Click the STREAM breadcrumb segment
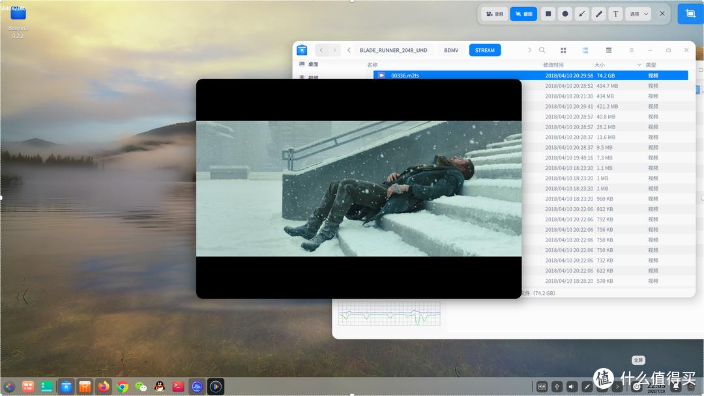 pyautogui.click(x=484, y=49)
